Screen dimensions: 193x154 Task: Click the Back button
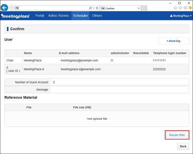click(183, 146)
